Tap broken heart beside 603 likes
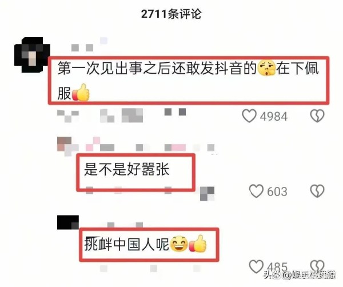 [317, 191]
